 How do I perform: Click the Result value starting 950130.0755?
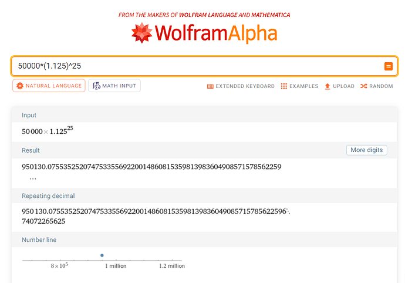(x=151, y=167)
